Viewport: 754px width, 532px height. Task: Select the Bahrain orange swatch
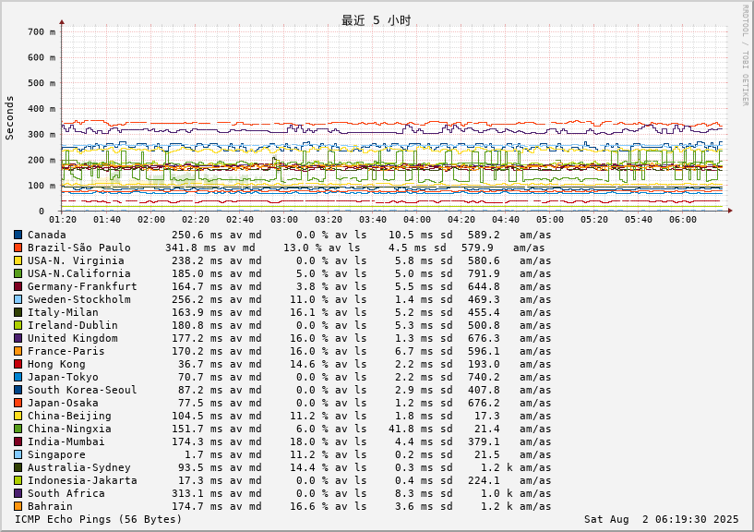(x=18, y=506)
